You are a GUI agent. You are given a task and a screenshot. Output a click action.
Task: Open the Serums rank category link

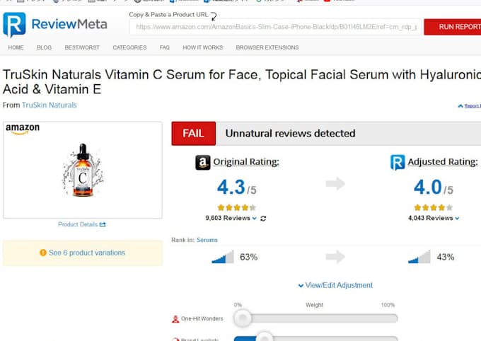207,240
